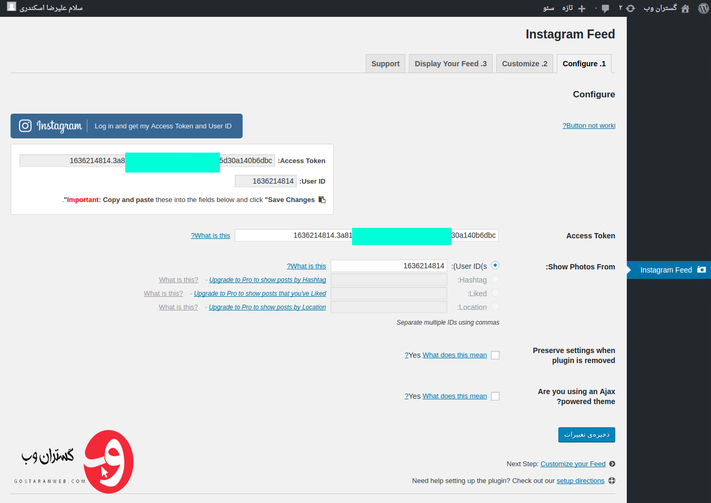This screenshot has width=711, height=503.
Task: Open Upgrade to Pro posts by Hashtag link
Action: (267, 280)
